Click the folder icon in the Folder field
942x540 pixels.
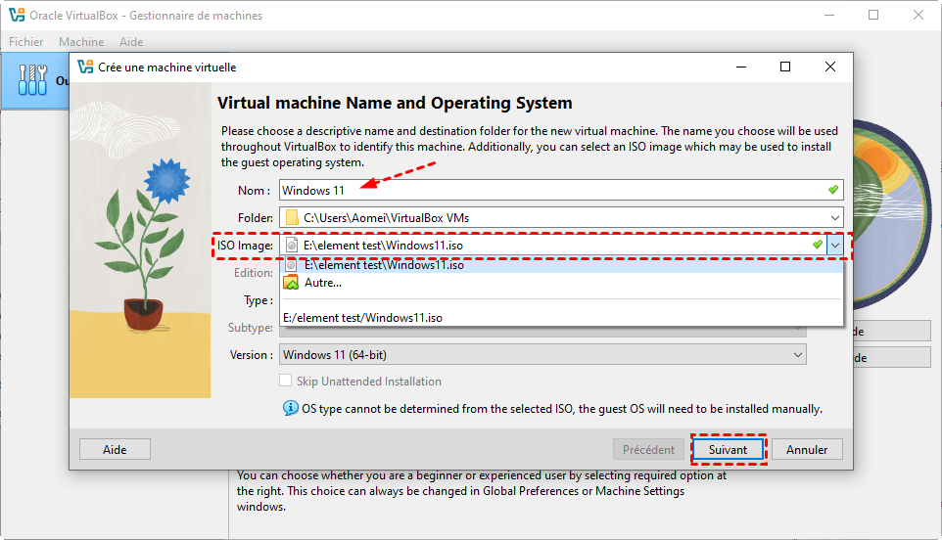[292, 217]
